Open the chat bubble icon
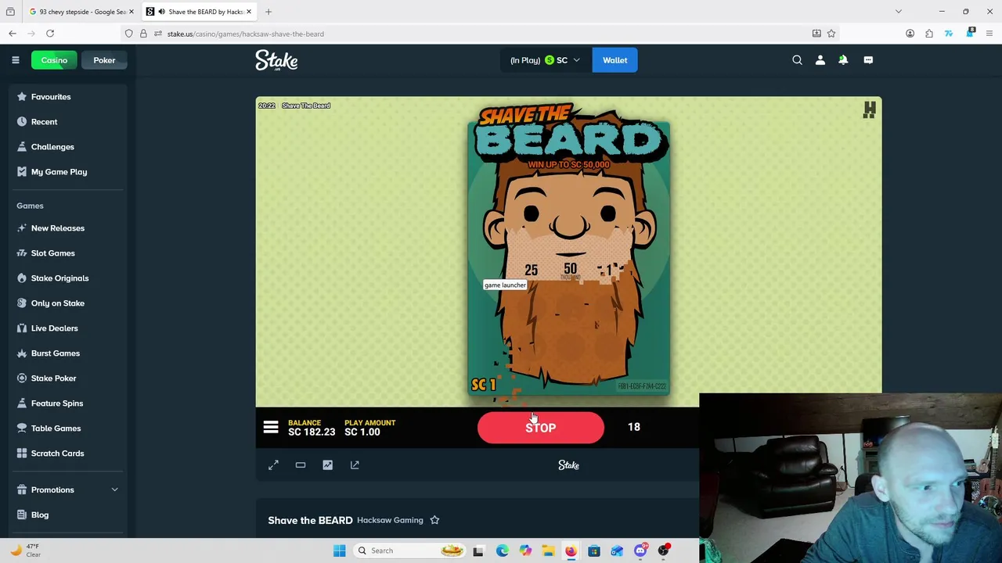 coord(868,60)
